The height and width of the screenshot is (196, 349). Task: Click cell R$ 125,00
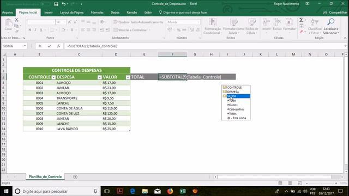click(x=116, y=114)
